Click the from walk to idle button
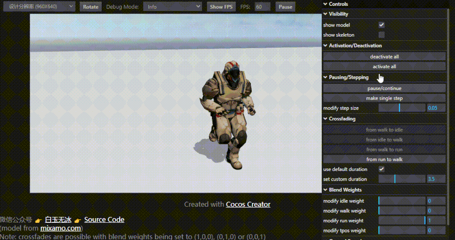The image size is (455, 240). click(x=384, y=130)
